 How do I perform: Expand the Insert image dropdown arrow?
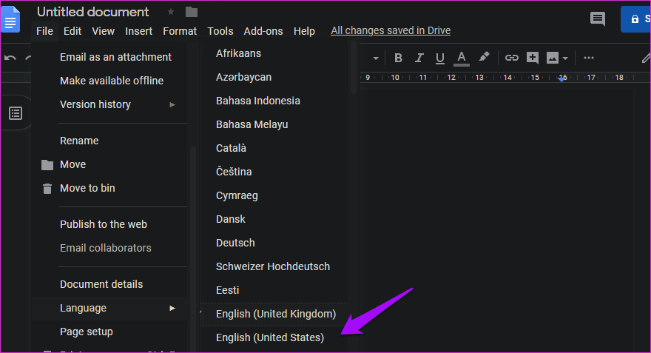pos(565,58)
